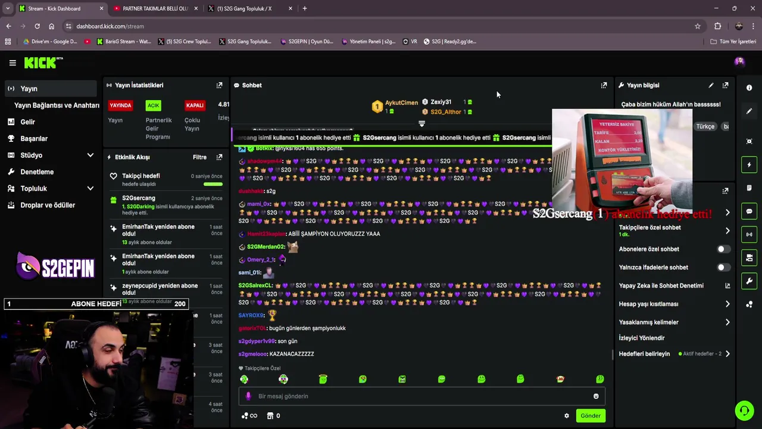Open Yasaklanmış kelimeler settings
The width and height of the screenshot is (762, 429).
(x=674, y=322)
